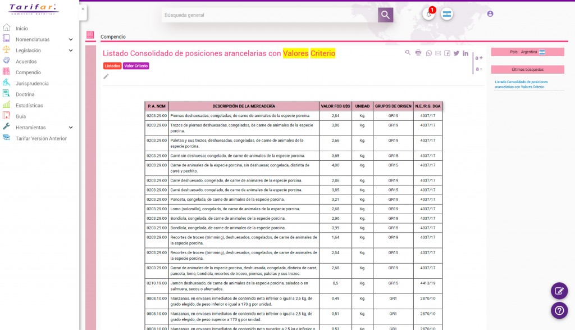Viewport: 575px width, 330px height.
Task: Open Guía menu item
Action: [x=21, y=116]
